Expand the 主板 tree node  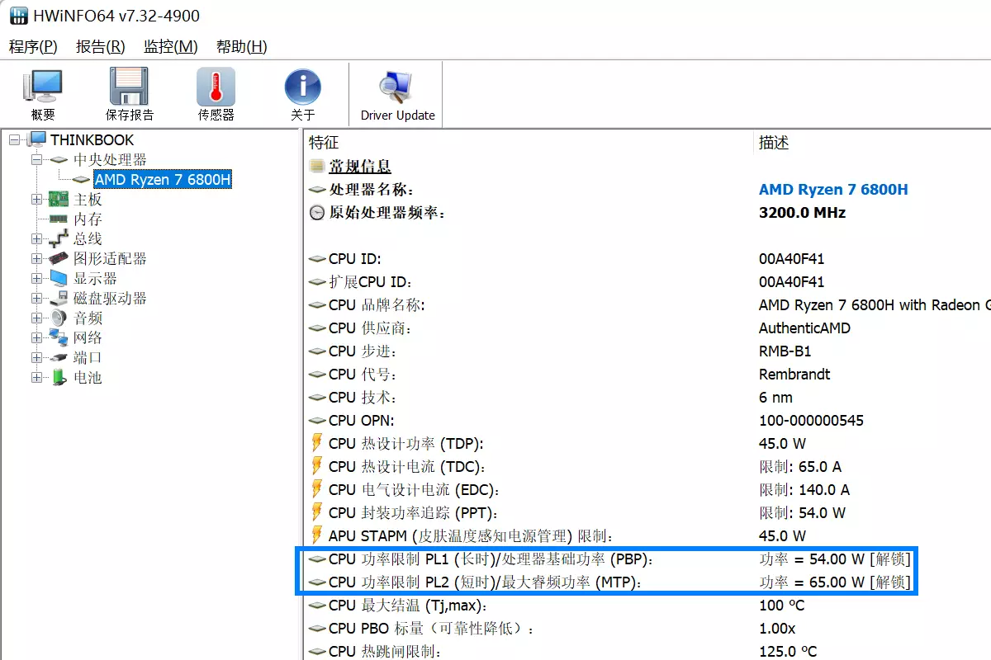36,200
